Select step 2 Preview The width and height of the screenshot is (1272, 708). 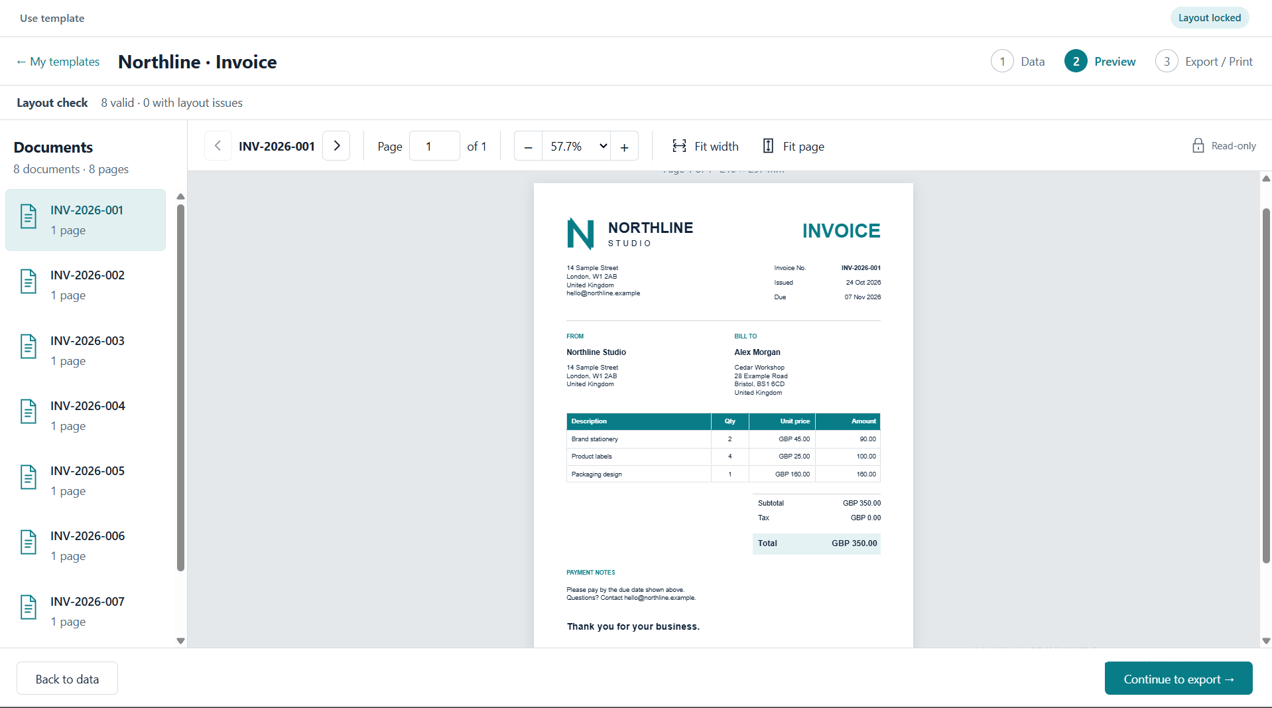1100,62
